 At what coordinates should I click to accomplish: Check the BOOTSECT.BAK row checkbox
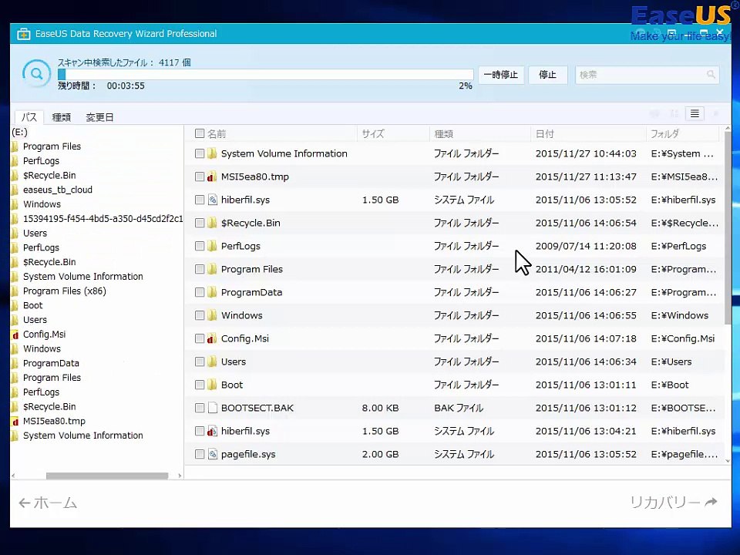(x=200, y=408)
